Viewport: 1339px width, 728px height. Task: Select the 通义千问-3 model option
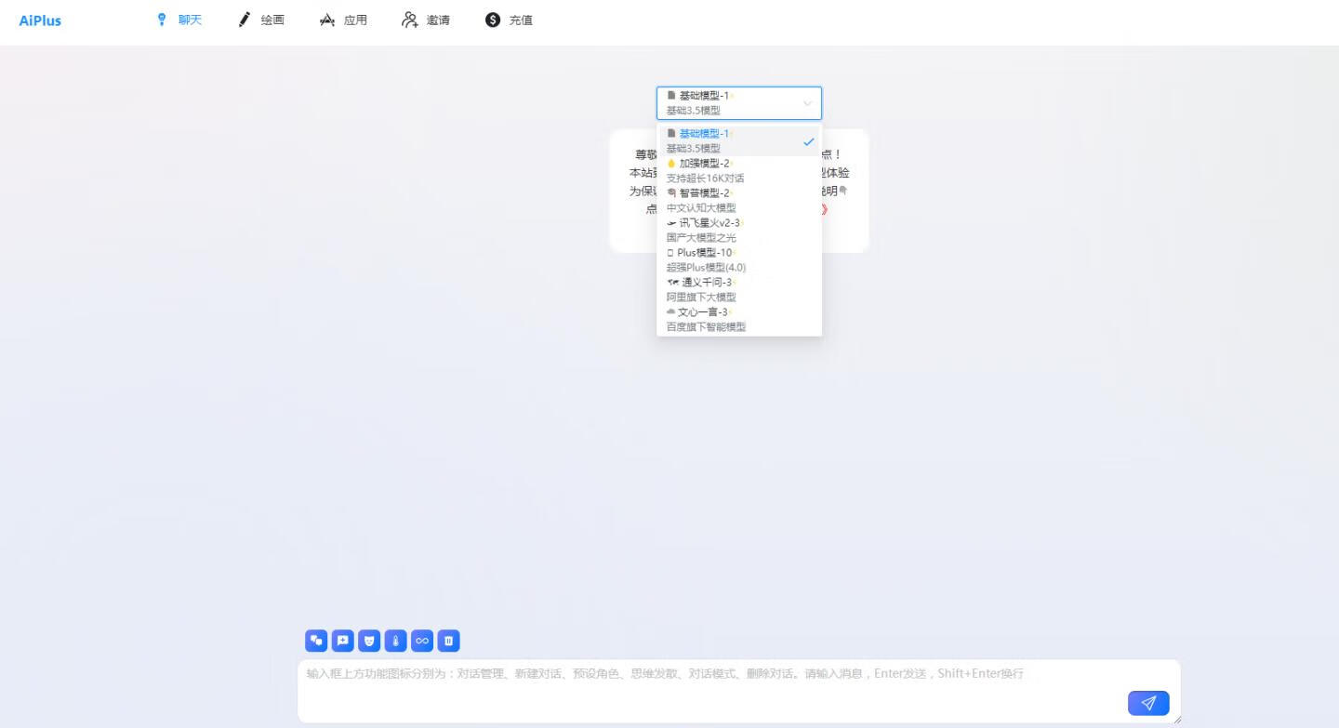[739, 290]
